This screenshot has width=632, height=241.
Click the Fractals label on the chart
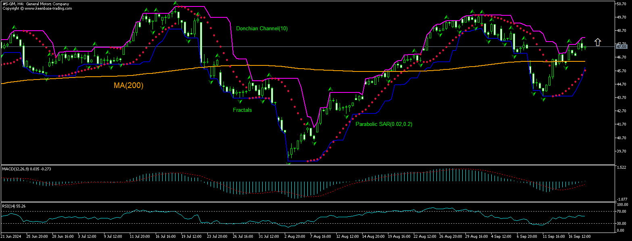[x=242, y=110]
